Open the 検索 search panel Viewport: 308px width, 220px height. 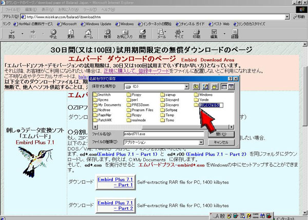(107, 34)
